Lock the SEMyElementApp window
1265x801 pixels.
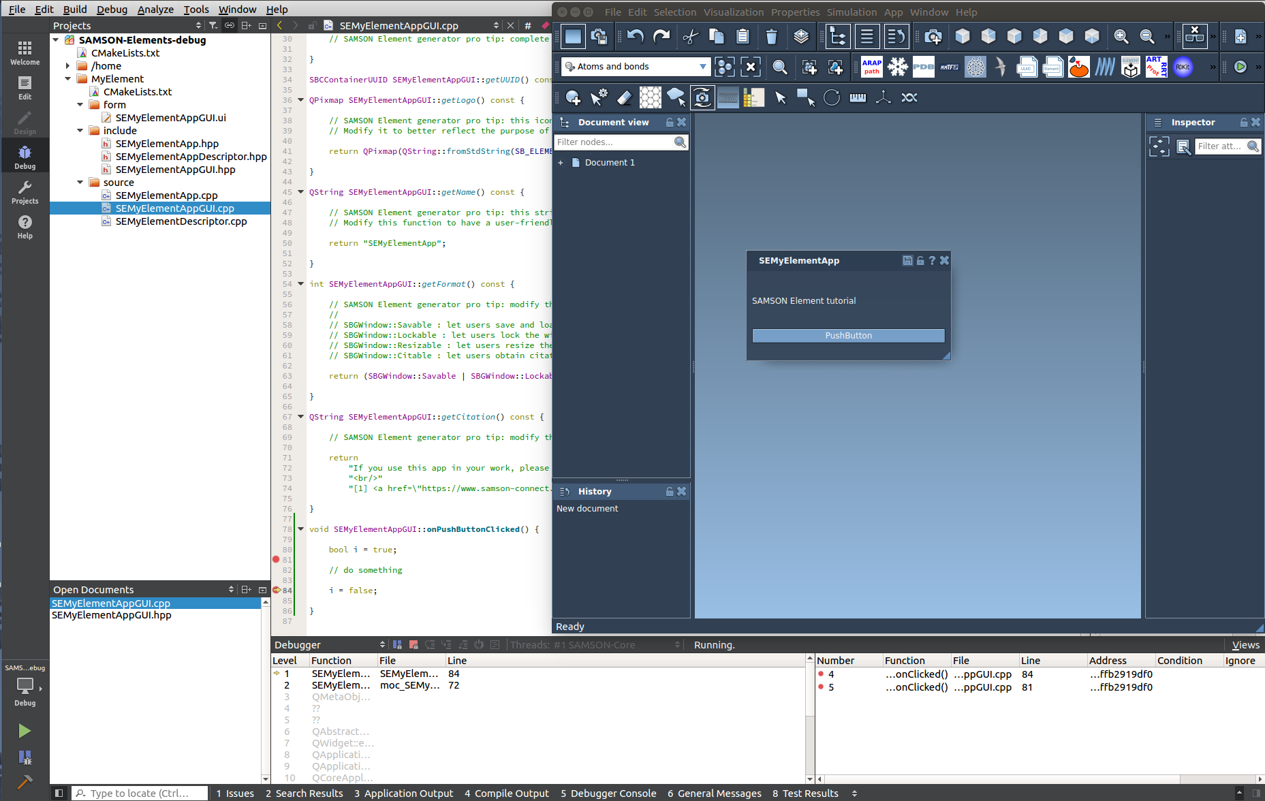(x=920, y=260)
